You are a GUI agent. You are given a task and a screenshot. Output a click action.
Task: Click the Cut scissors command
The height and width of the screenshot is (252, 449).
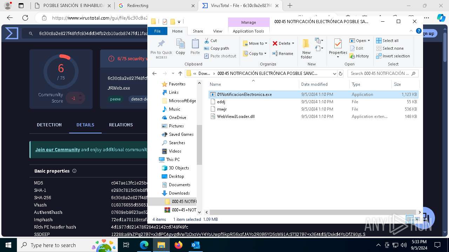click(211, 41)
